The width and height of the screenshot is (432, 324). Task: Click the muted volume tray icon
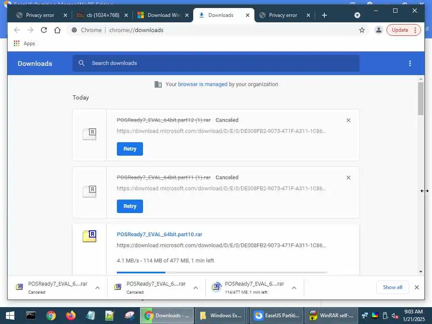pos(395,316)
